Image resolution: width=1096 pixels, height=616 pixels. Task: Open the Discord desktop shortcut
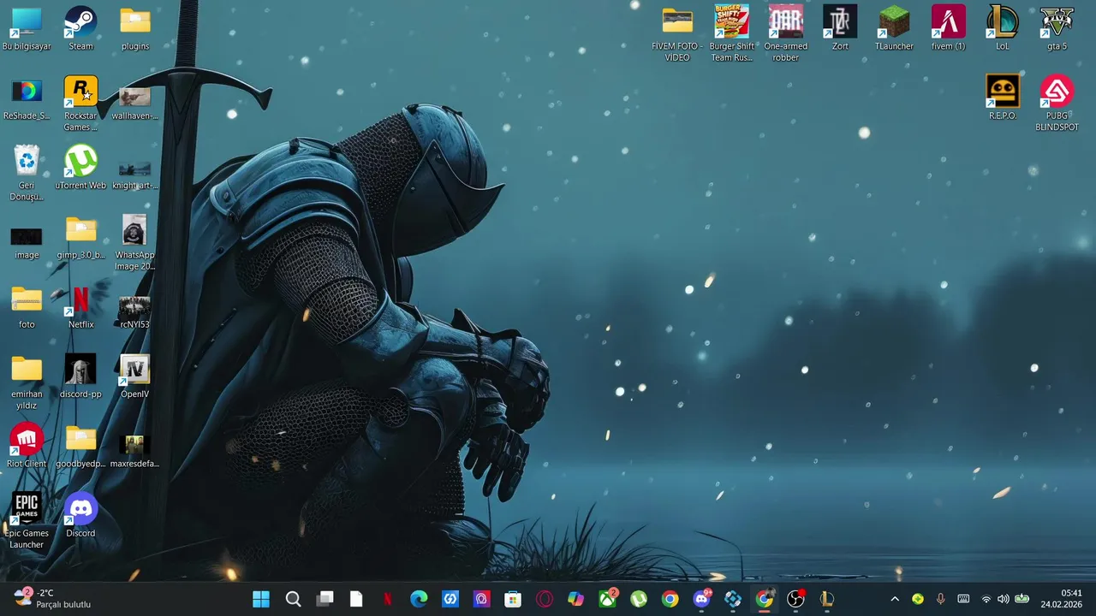tap(80, 516)
